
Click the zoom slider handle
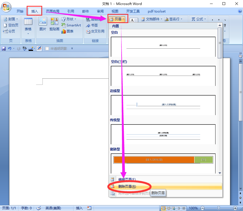click(219, 208)
